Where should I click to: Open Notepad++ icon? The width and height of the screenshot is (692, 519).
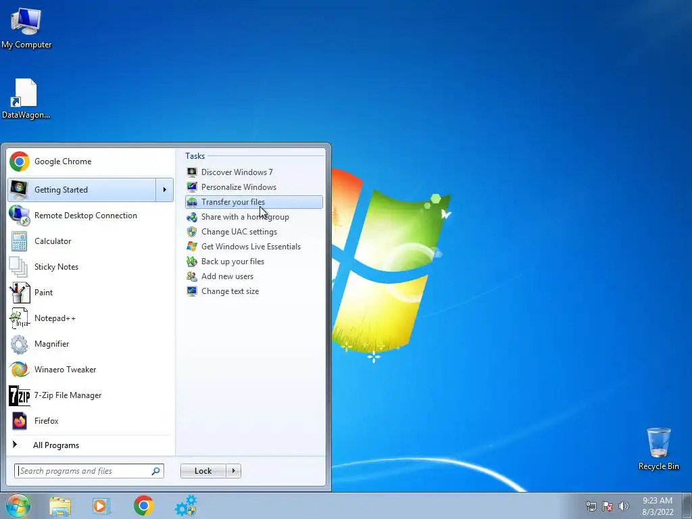click(x=19, y=318)
